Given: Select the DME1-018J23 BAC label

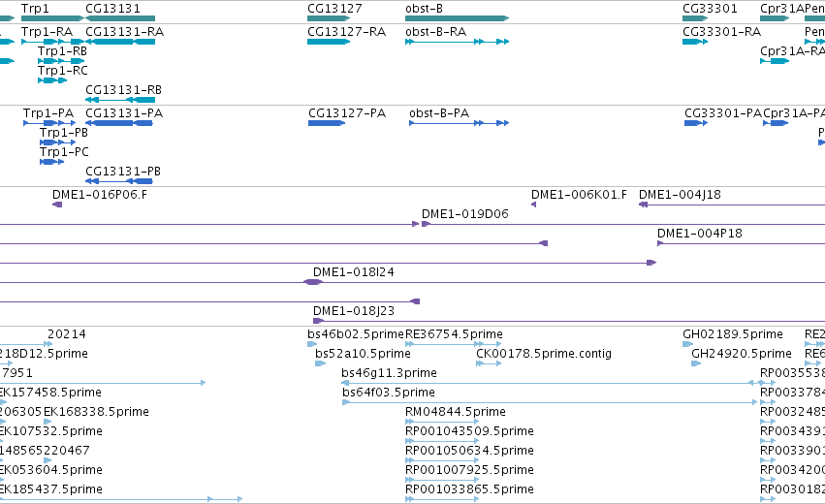Looking at the screenshot, I should pos(354,311).
